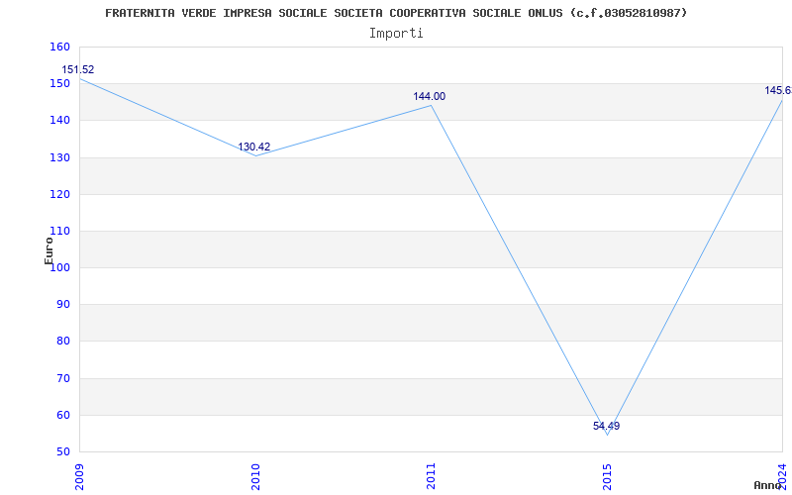This screenshot has width=792, height=495.
Task: Click the x-axis year label 2009
Action: pyautogui.click(x=80, y=477)
